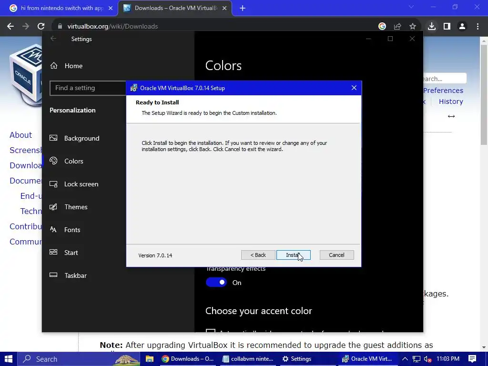Click the Find a setting search box
The height and width of the screenshot is (366, 488).
click(x=88, y=88)
